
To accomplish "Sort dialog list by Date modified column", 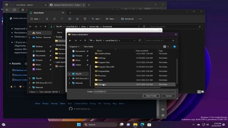I will point(142,50).
